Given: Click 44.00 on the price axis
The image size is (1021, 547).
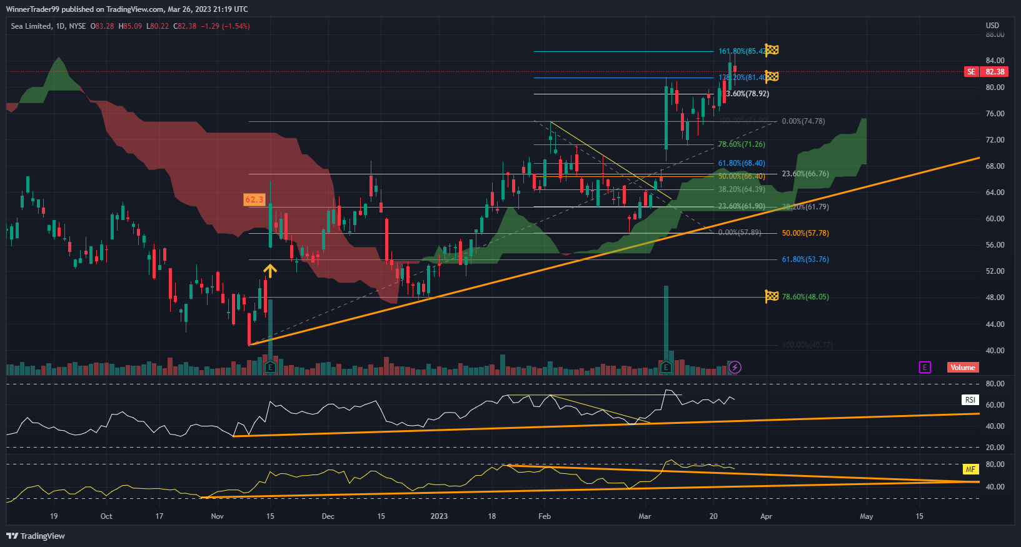Looking at the screenshot, I should 995,324.
